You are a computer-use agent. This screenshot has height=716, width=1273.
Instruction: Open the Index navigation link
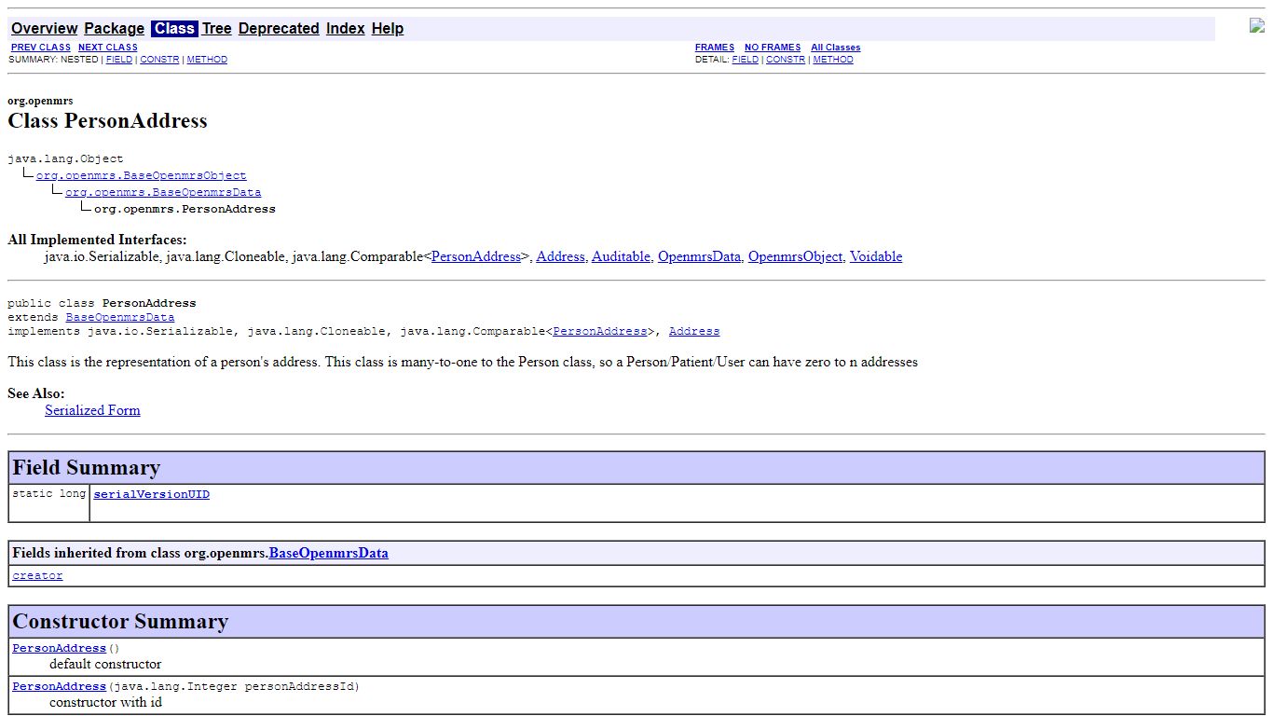(x=345, y=29)
